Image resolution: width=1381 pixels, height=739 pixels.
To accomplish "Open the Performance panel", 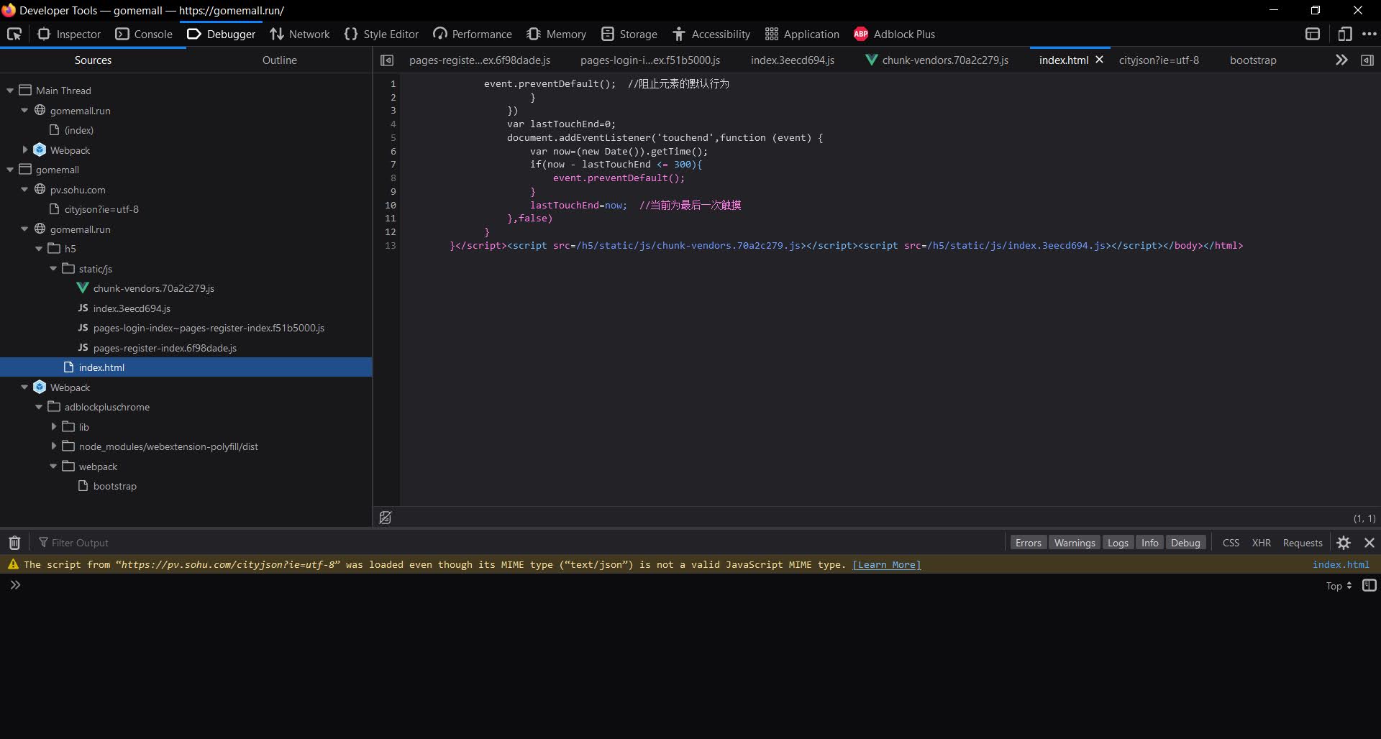I will coord(473,34).
